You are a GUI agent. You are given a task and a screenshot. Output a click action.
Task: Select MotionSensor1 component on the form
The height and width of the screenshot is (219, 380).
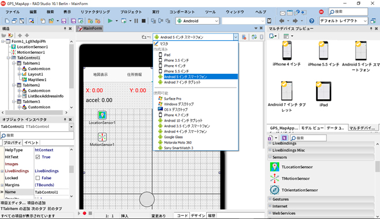102,137
